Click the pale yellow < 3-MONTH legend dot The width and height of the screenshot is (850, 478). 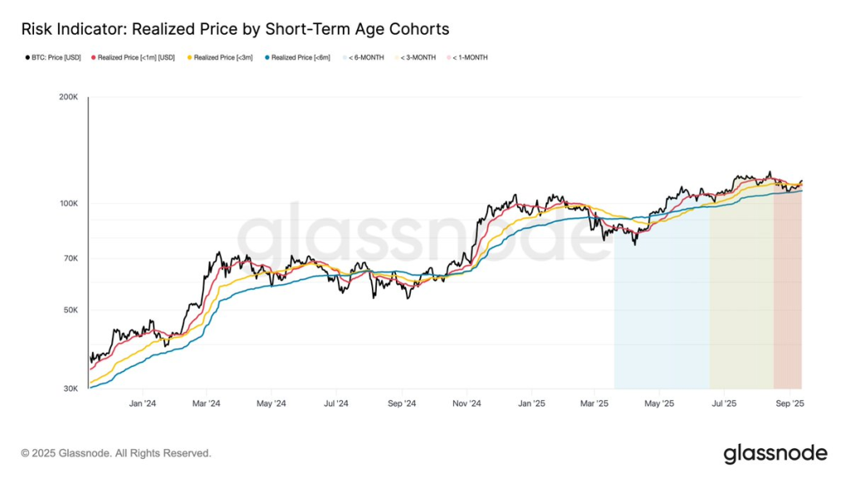coord(396,57)
